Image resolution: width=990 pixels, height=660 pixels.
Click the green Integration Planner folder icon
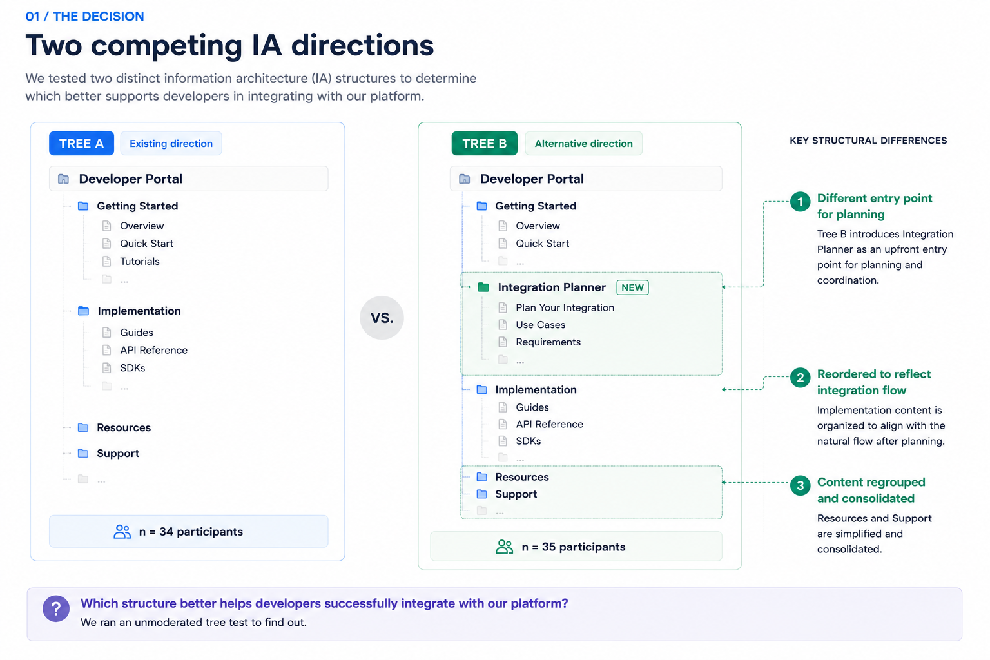pyautogui.click(x=483, y=287)
